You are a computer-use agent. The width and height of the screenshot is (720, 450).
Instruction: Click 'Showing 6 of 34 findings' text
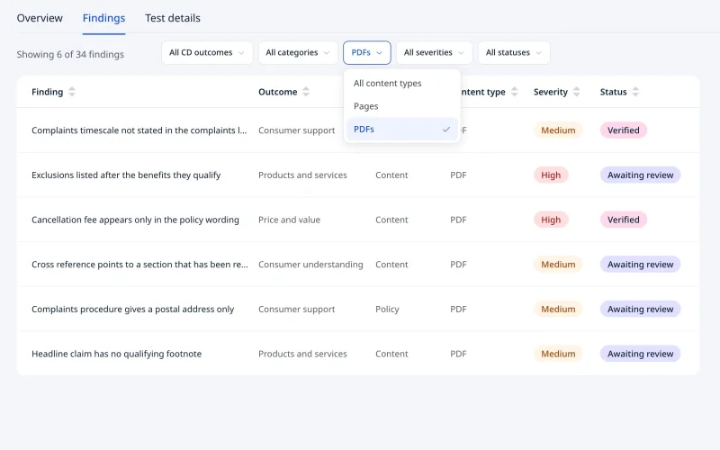click(x=70, y=54)
